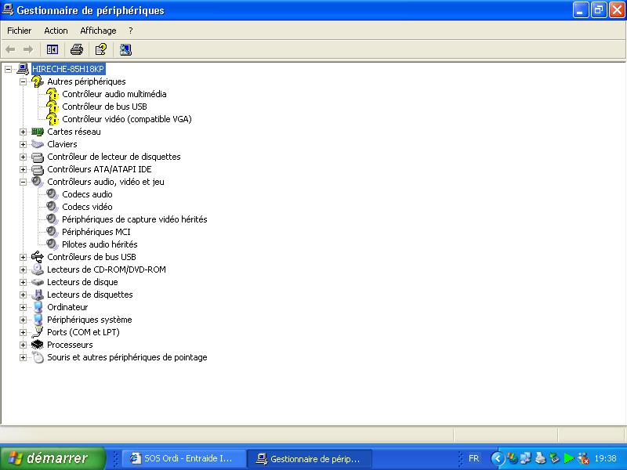Click the Print toolbar icon
Screen dimensions: 627x470
point(77,49)
